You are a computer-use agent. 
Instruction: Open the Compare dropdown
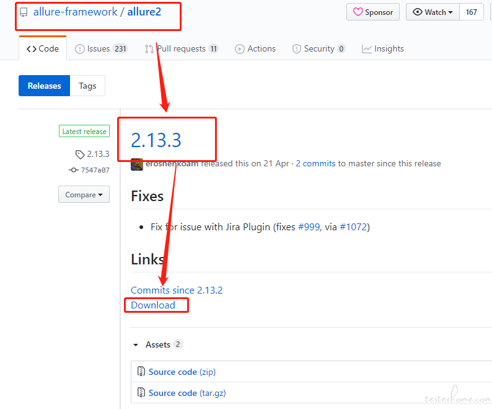tap(84, 194)
